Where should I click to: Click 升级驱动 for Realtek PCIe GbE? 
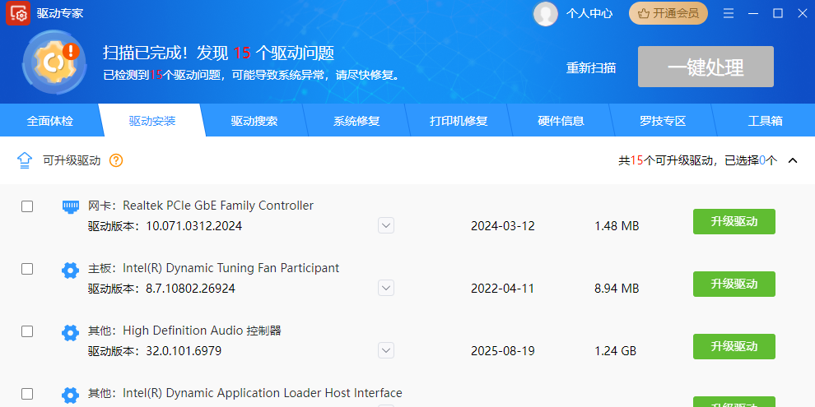pyautogui.click(x=734, y=222)
